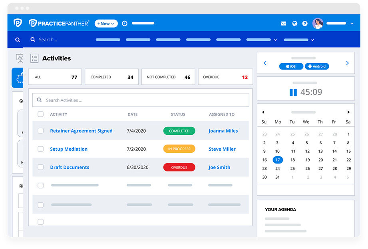Open the Setup Mediation activity
The width and height of the screenshot is (368, 249).
click(69, 149)
